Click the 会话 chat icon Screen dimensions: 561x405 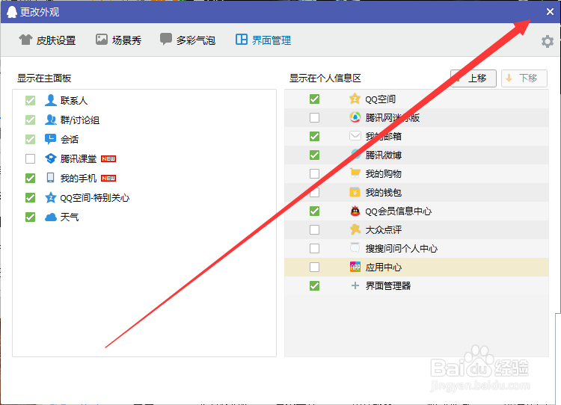[50, 139]
